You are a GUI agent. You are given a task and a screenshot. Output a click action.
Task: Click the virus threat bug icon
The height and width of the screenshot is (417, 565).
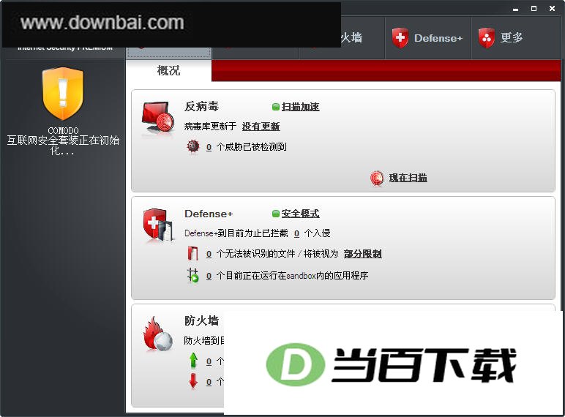pyautogui.click(x=193, y=146)
